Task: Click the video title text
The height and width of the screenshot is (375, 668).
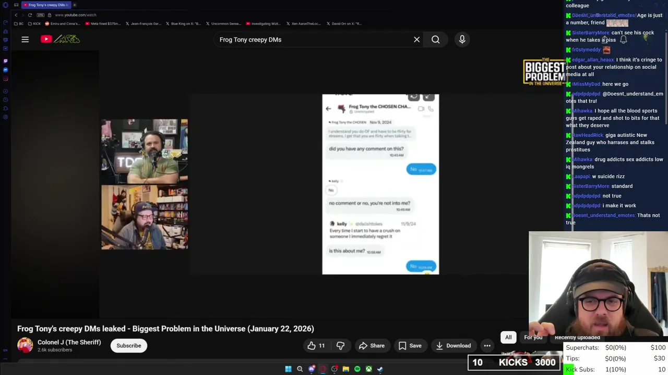Action: [x=165, y=329]
